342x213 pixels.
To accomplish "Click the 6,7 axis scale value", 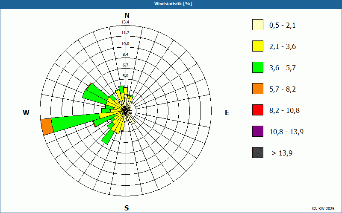I will coord(125,65).
